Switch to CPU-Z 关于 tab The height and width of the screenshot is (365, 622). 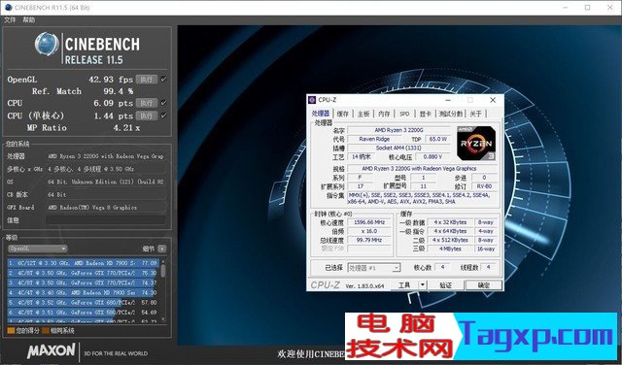(x=475, y=114)
